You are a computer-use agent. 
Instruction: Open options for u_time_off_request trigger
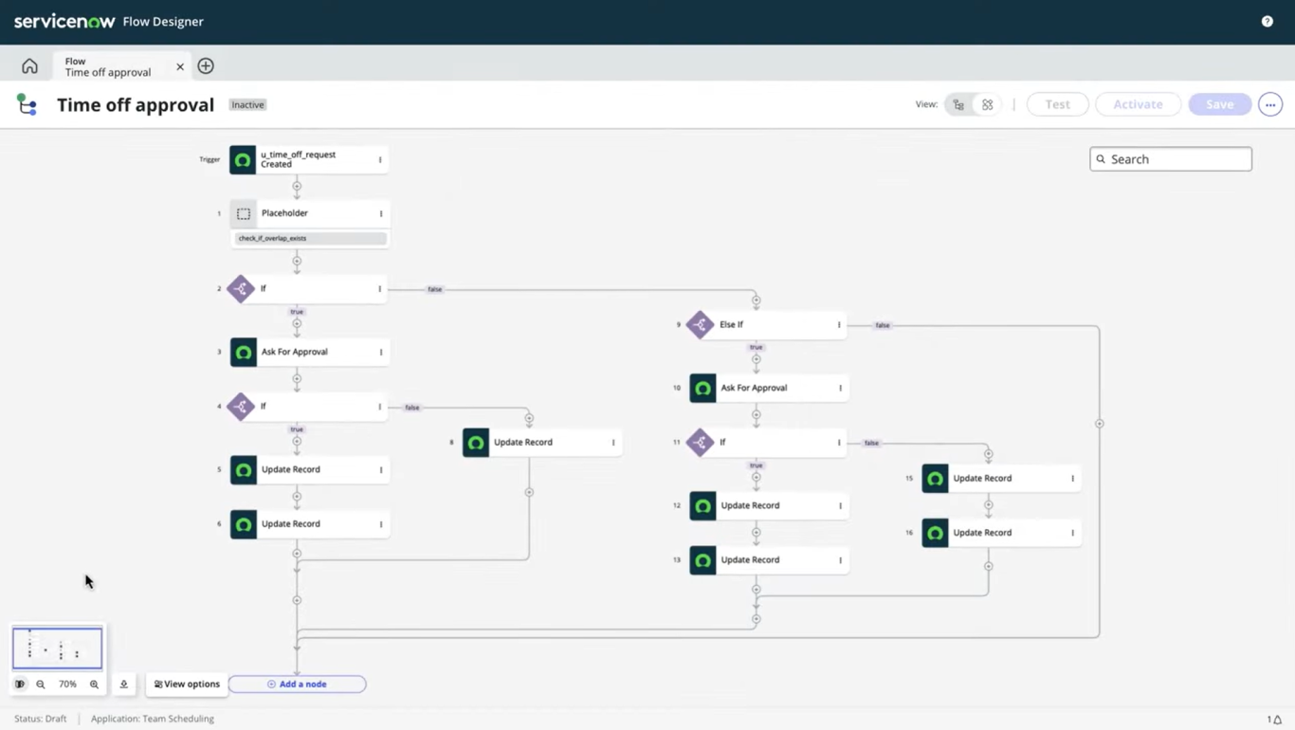point(380,160)
